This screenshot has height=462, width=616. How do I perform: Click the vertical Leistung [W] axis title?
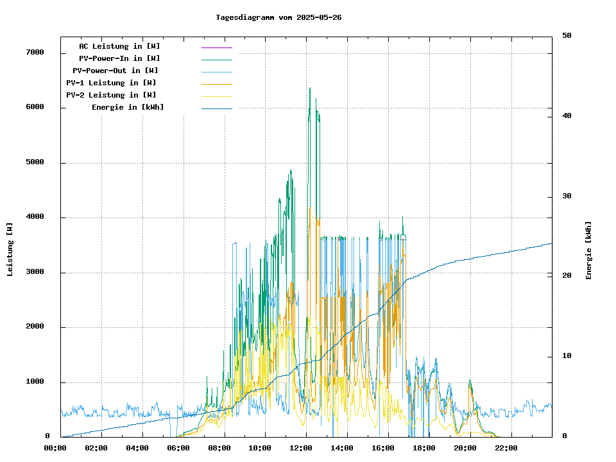[x=10, y=250]
